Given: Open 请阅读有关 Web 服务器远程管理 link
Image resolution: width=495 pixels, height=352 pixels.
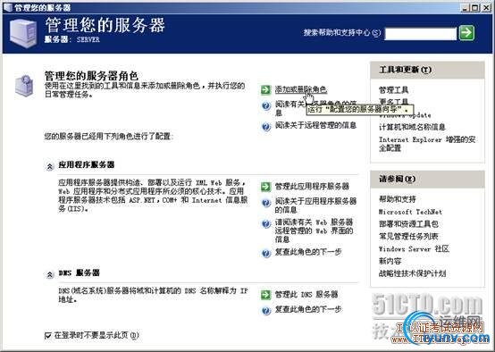Looking at the screenshot, I should [x=314, y=230].
